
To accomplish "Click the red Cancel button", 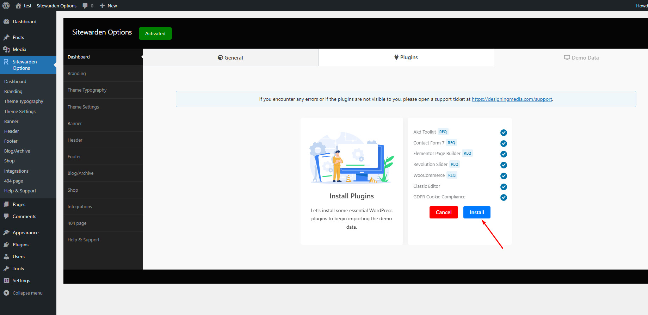I will [444, 212].
